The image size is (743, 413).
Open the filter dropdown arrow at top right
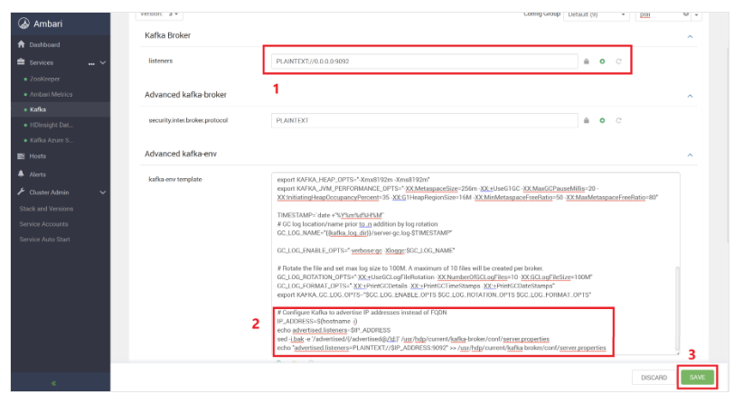(697, 15)
